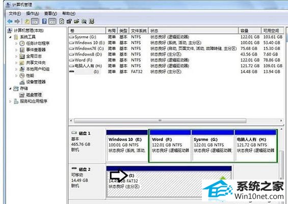Sort by the 布局 column header
288x204 pixels.
click(x=112, y=31)
